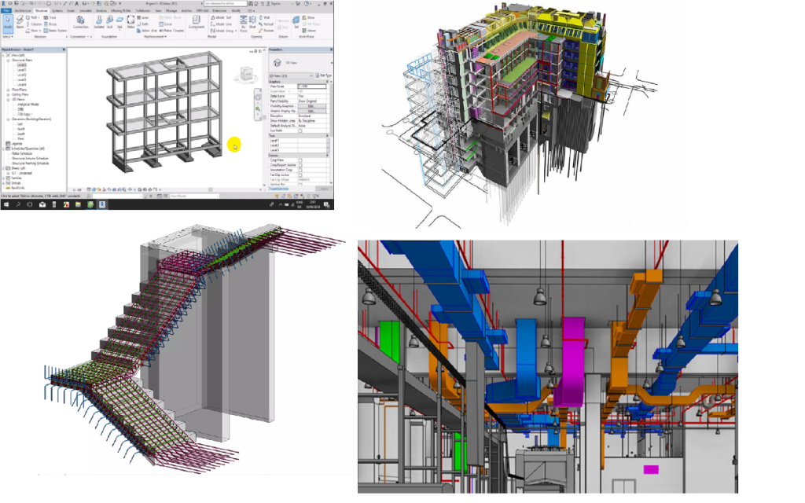Screen dimensions: 805x503
Task: Click the Component tool
Action: coord(196,23)
